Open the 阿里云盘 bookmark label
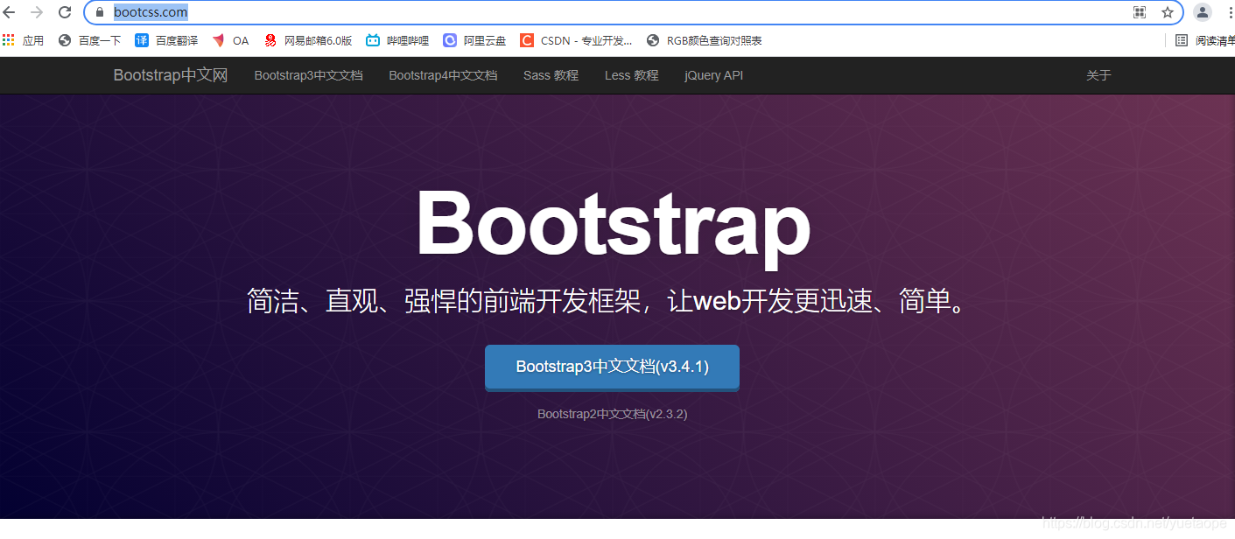Image resolution: width=1235 pixels, height=539 pixels. (x=485, y=40)
